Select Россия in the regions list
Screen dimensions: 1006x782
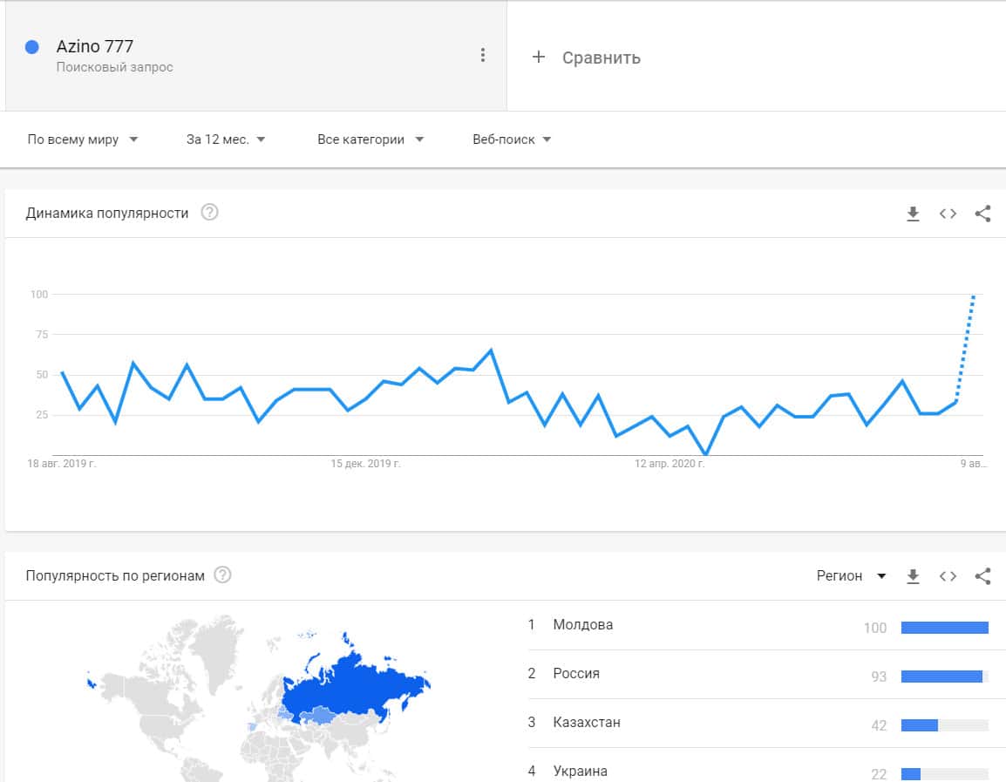(575, 674)
